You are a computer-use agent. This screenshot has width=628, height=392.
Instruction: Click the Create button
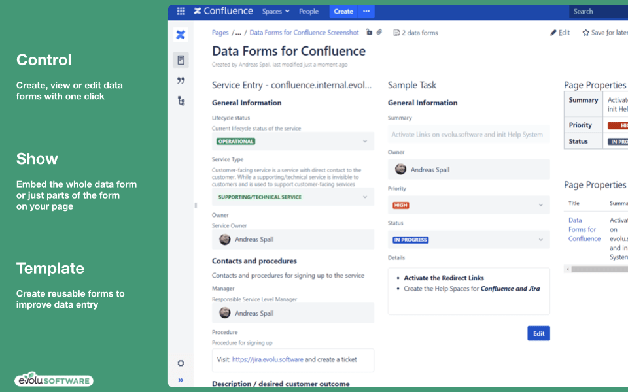click(343, 12)
